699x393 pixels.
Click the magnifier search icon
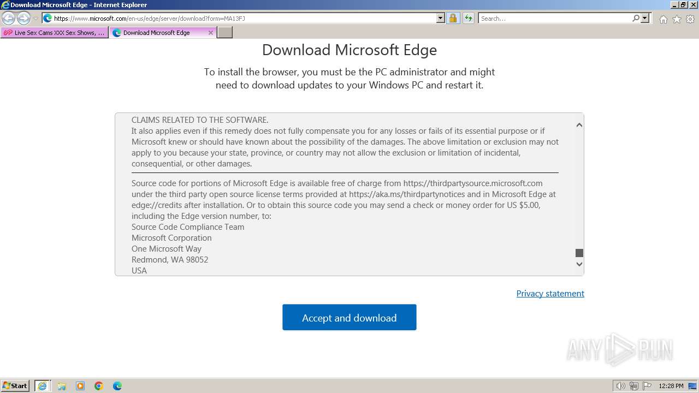click(636, 18)
